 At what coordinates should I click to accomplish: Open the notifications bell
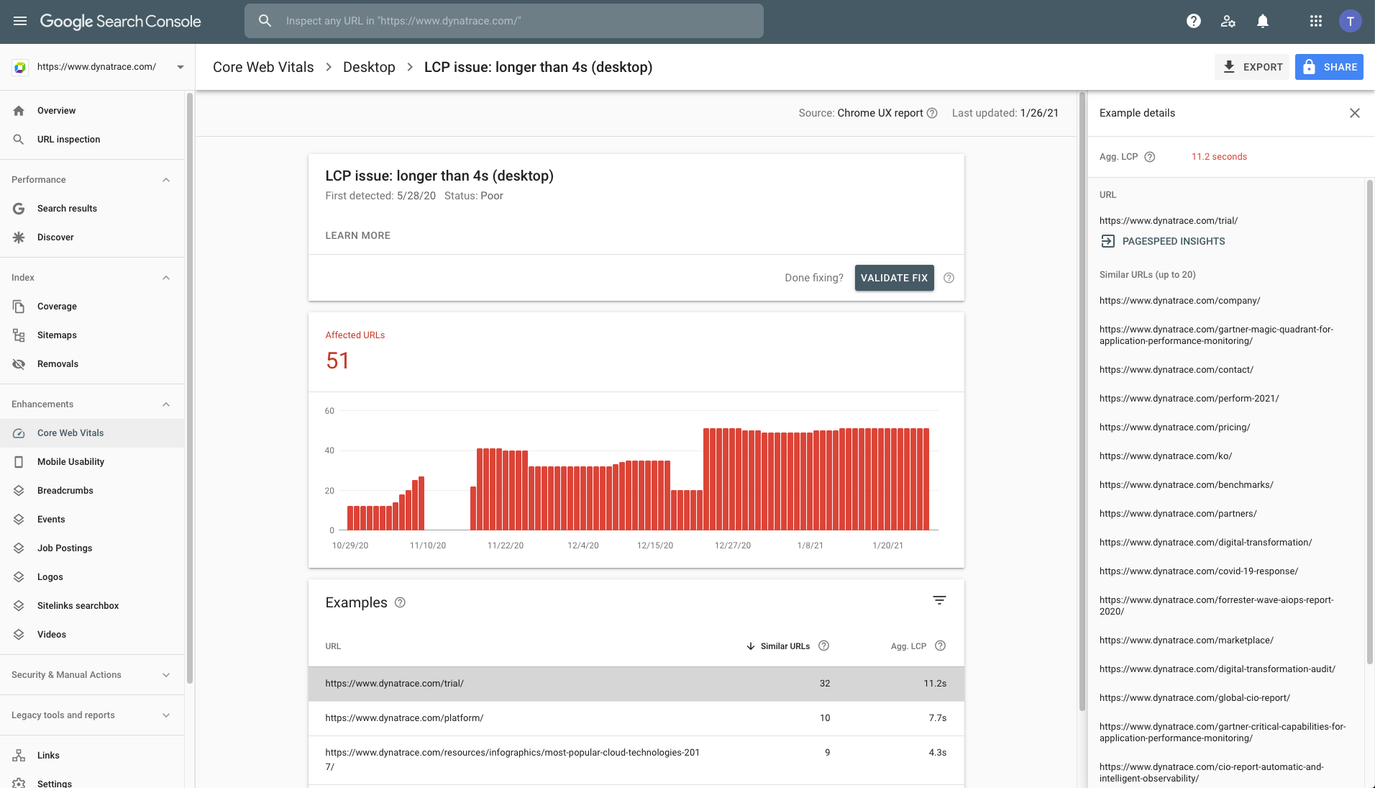1263,21
